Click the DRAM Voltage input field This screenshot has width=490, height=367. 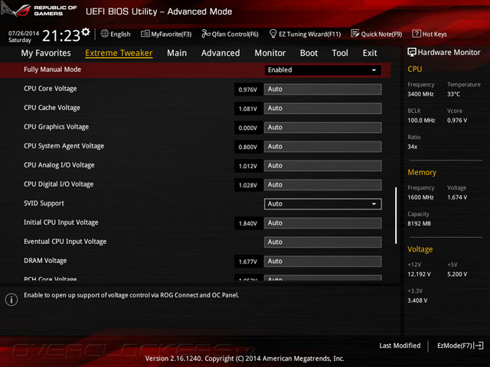pyautogui.click(x=323, y=261)
